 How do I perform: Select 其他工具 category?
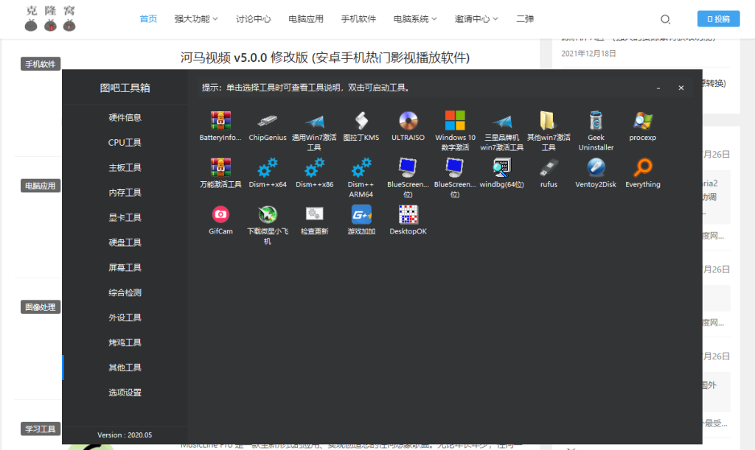pos(125,368)
